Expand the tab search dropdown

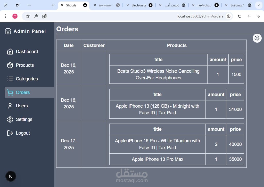259,5
